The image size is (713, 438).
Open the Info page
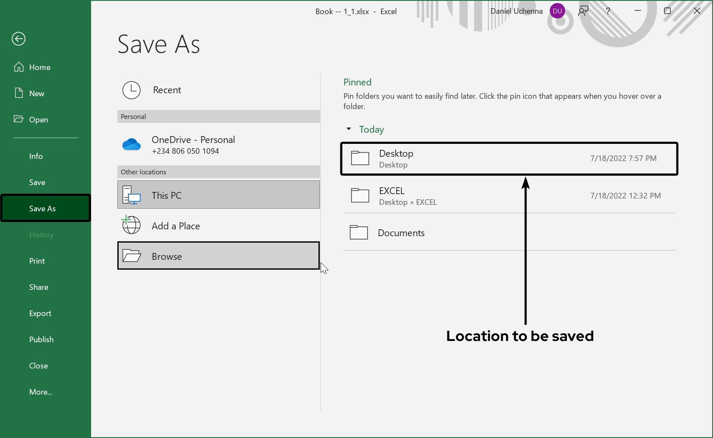click(36, 156)
